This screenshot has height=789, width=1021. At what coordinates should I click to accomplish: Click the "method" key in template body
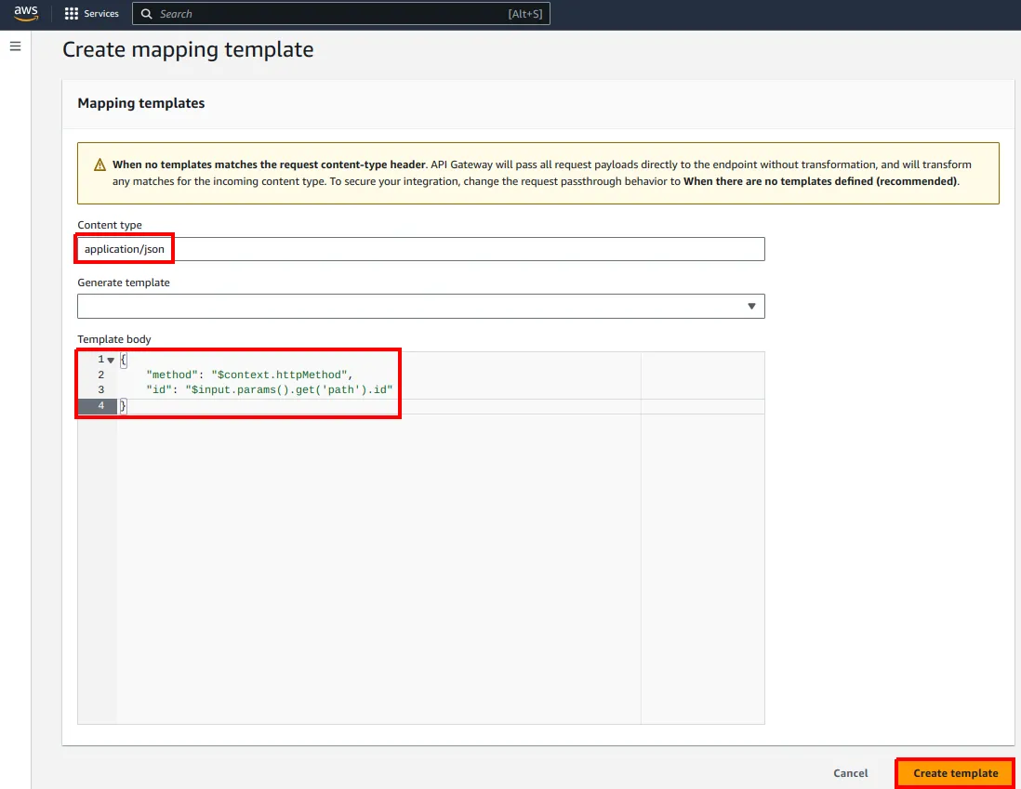pos(172,375)
